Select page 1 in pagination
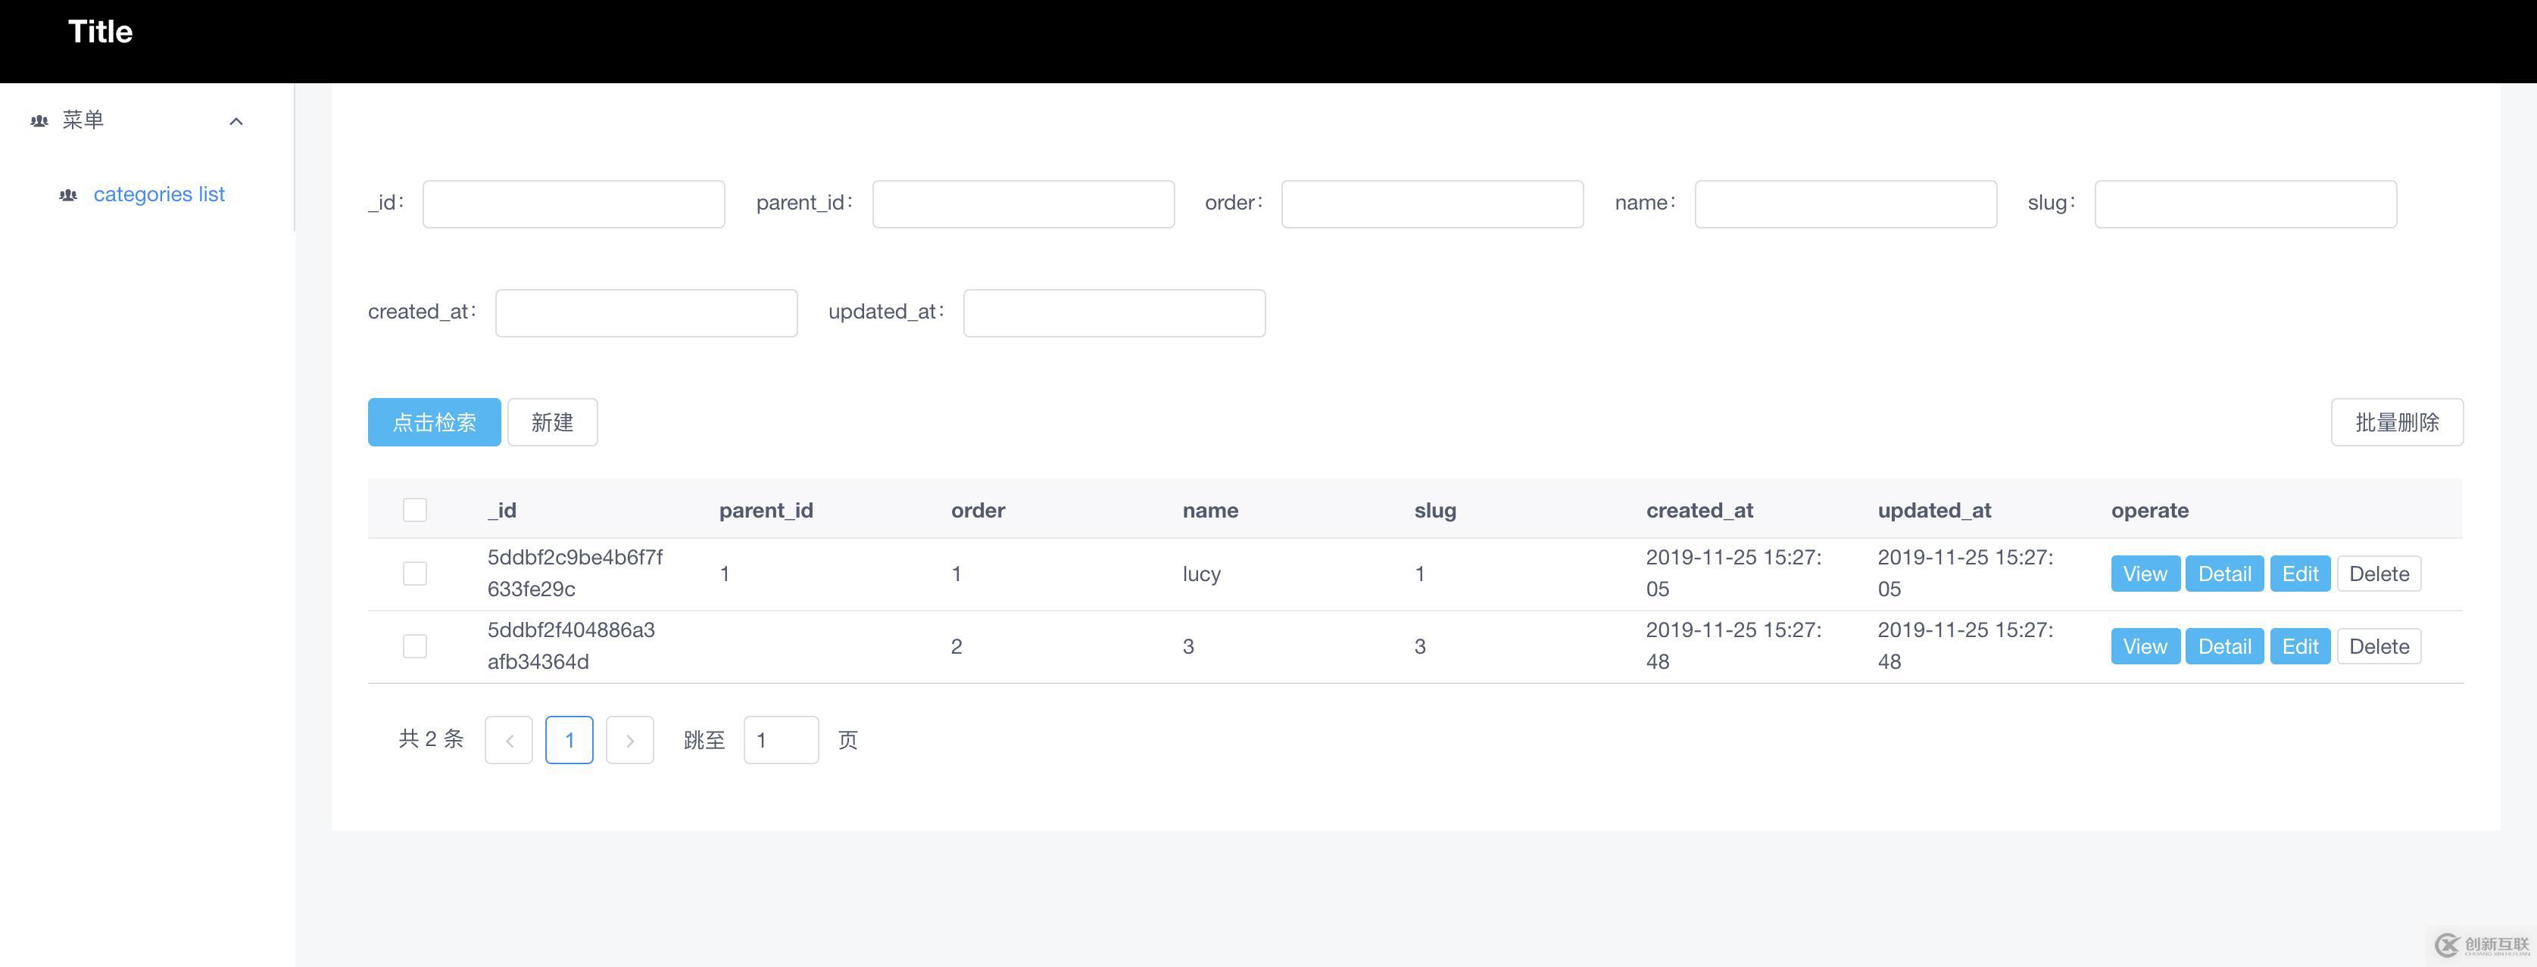 (568, 740)
